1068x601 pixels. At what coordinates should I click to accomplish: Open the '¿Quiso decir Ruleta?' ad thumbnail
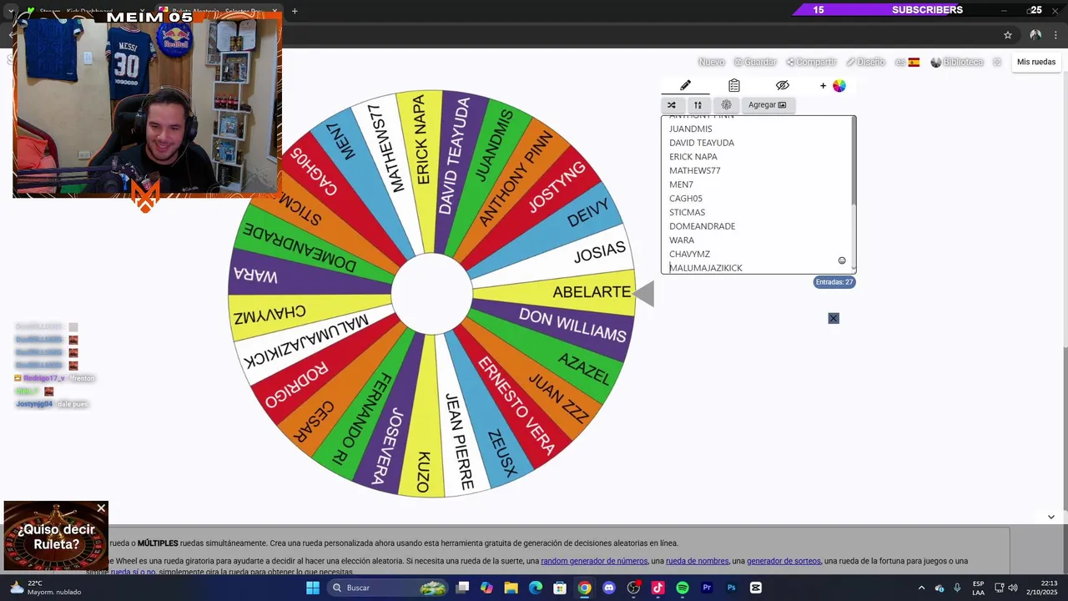point(56,536)
